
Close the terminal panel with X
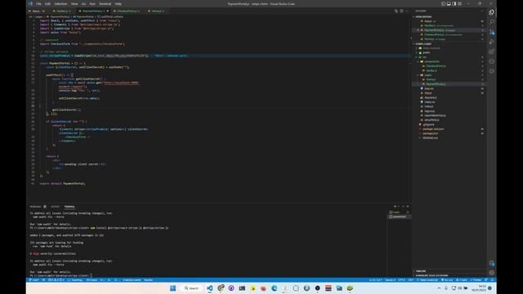pos(408,207)
